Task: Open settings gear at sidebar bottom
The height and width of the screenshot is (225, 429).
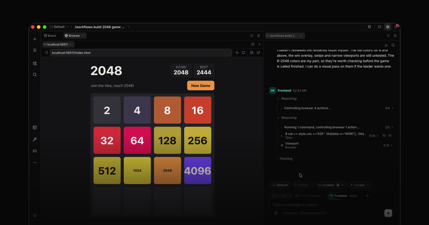Action: (x=35, y=216)
